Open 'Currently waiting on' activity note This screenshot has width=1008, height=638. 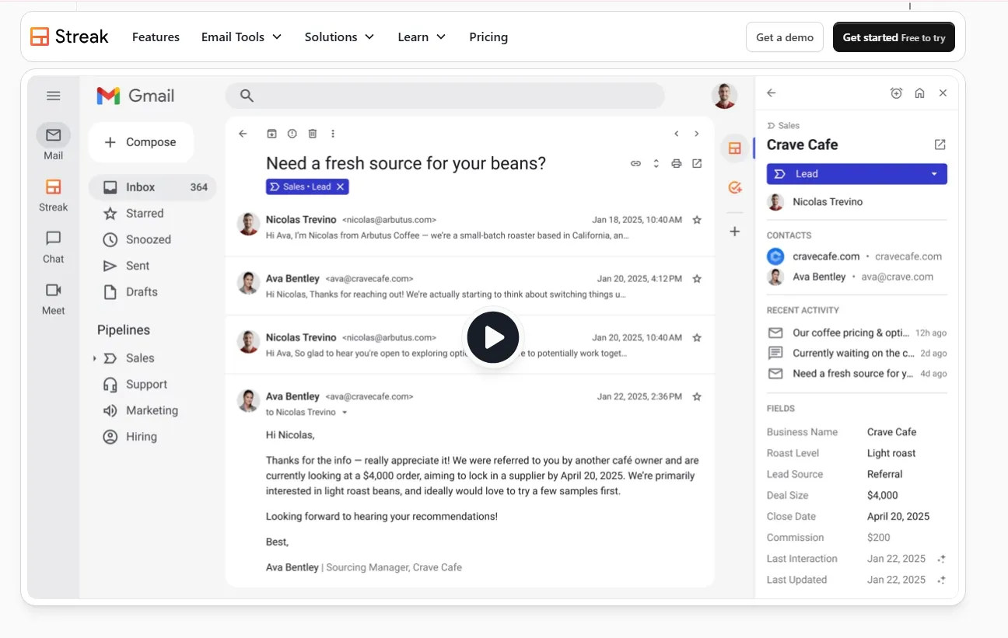(857, 353)
